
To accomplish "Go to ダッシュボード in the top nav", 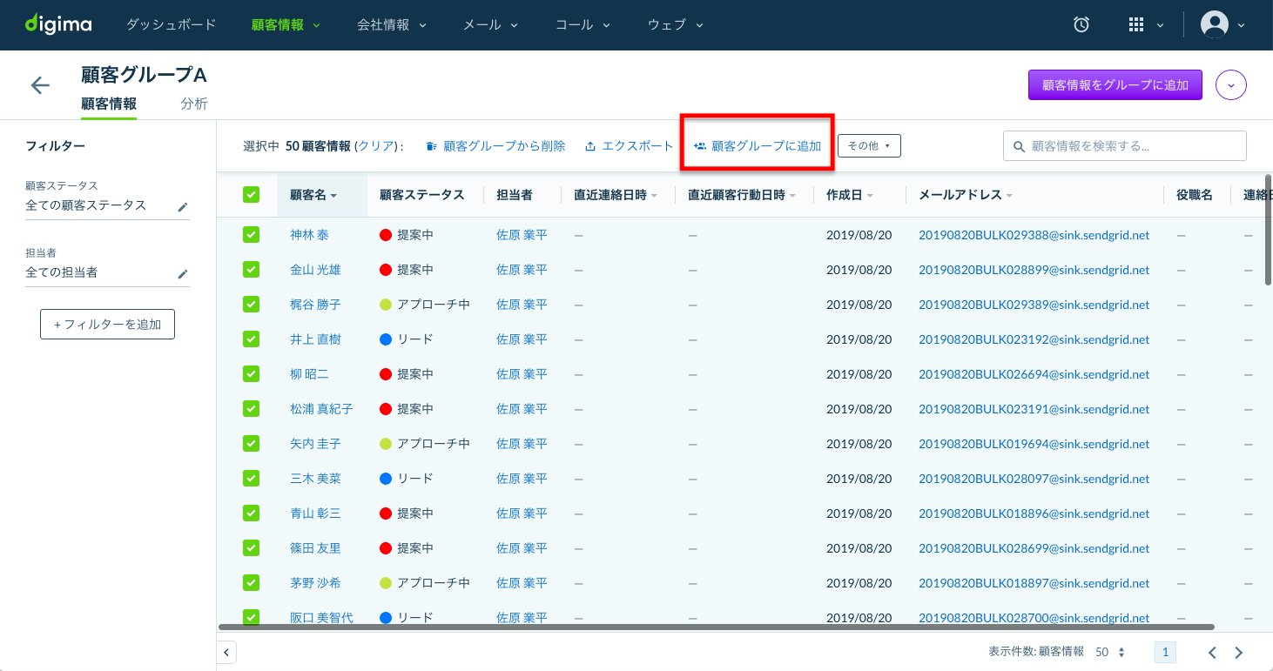I will 171,25.
